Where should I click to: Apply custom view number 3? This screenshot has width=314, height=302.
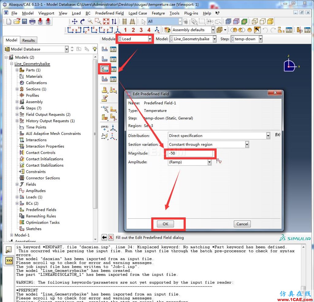141,30
